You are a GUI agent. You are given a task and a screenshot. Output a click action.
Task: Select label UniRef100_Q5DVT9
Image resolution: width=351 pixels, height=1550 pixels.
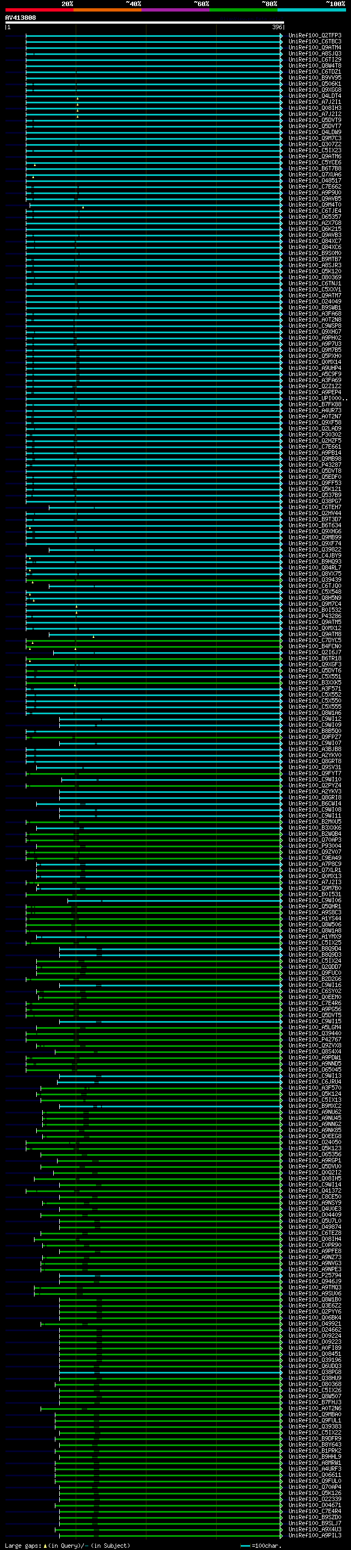click(315, 120)
